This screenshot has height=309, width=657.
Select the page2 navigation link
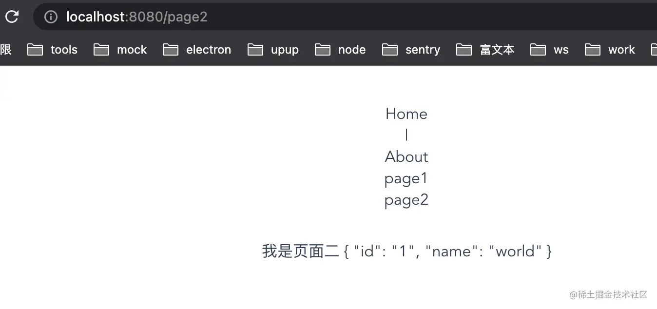406,200
